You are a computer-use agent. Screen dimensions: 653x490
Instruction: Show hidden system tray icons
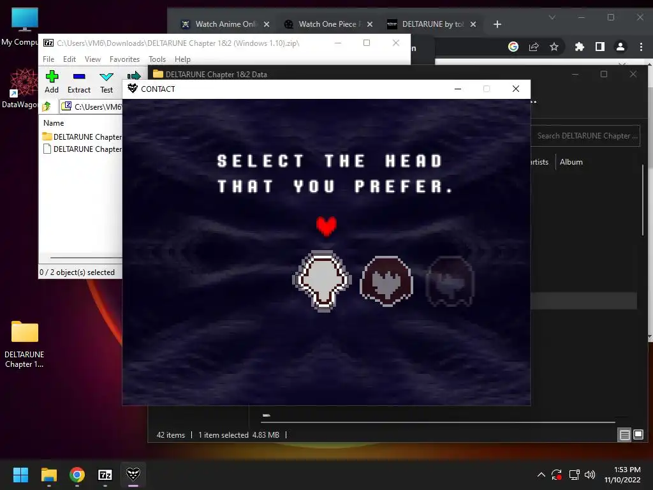[x=541, y=475]
